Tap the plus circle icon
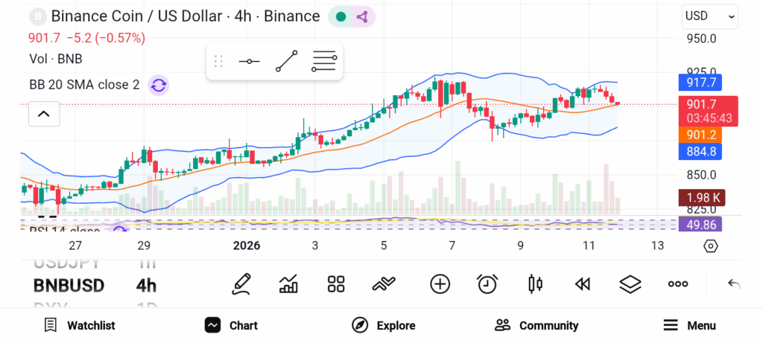This screenshot has height=343, width=763. pos(440,283)
